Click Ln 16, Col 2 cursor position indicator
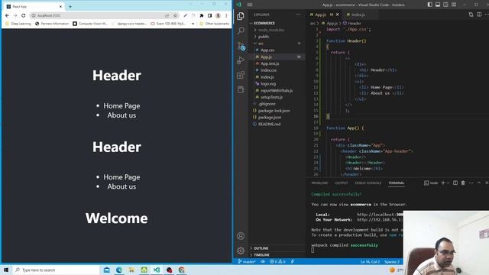 click(x=370, y=261)
